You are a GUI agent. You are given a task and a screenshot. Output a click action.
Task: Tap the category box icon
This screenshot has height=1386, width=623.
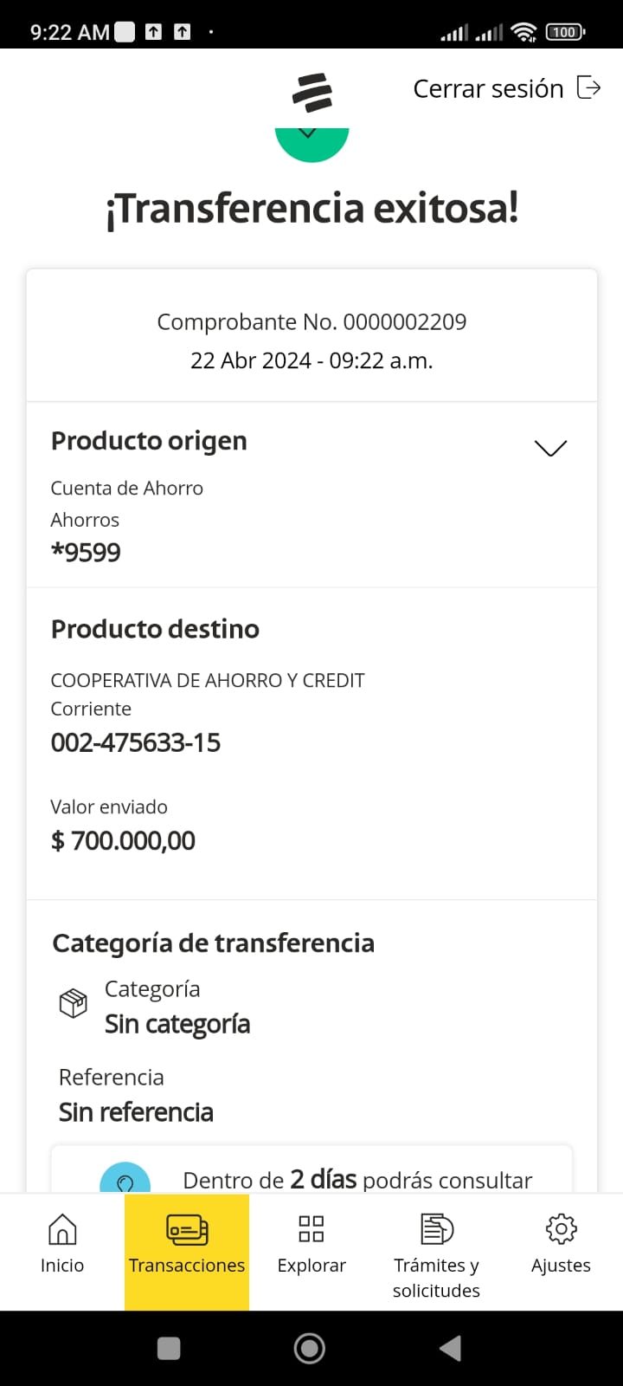tap(74, 1004)
